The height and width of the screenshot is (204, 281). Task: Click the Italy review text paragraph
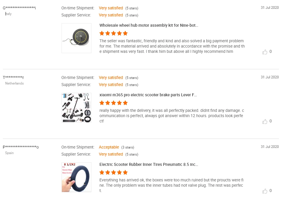point(172,46)
